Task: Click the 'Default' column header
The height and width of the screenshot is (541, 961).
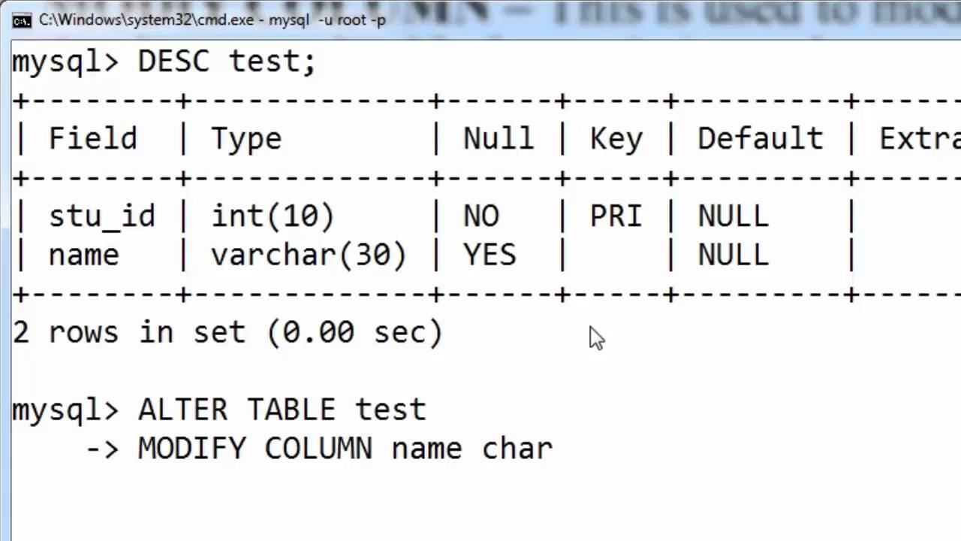Action: (760, 139)
